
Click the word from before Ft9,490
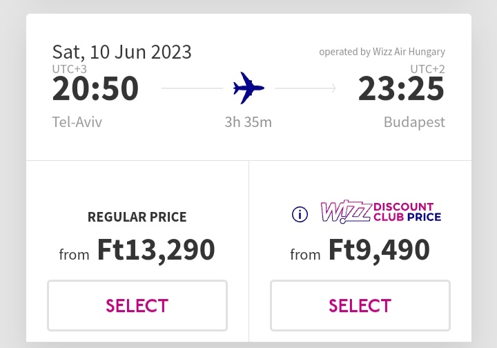click(305, 255)
